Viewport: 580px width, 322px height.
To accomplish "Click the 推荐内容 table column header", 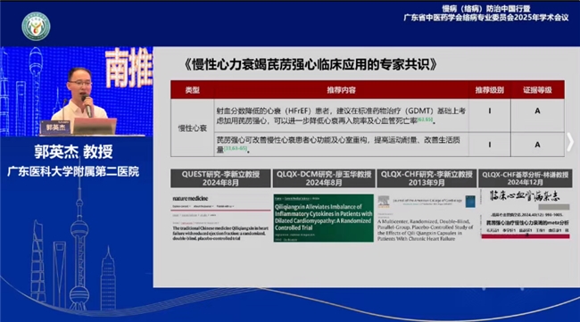I will [x=341, y=90].
